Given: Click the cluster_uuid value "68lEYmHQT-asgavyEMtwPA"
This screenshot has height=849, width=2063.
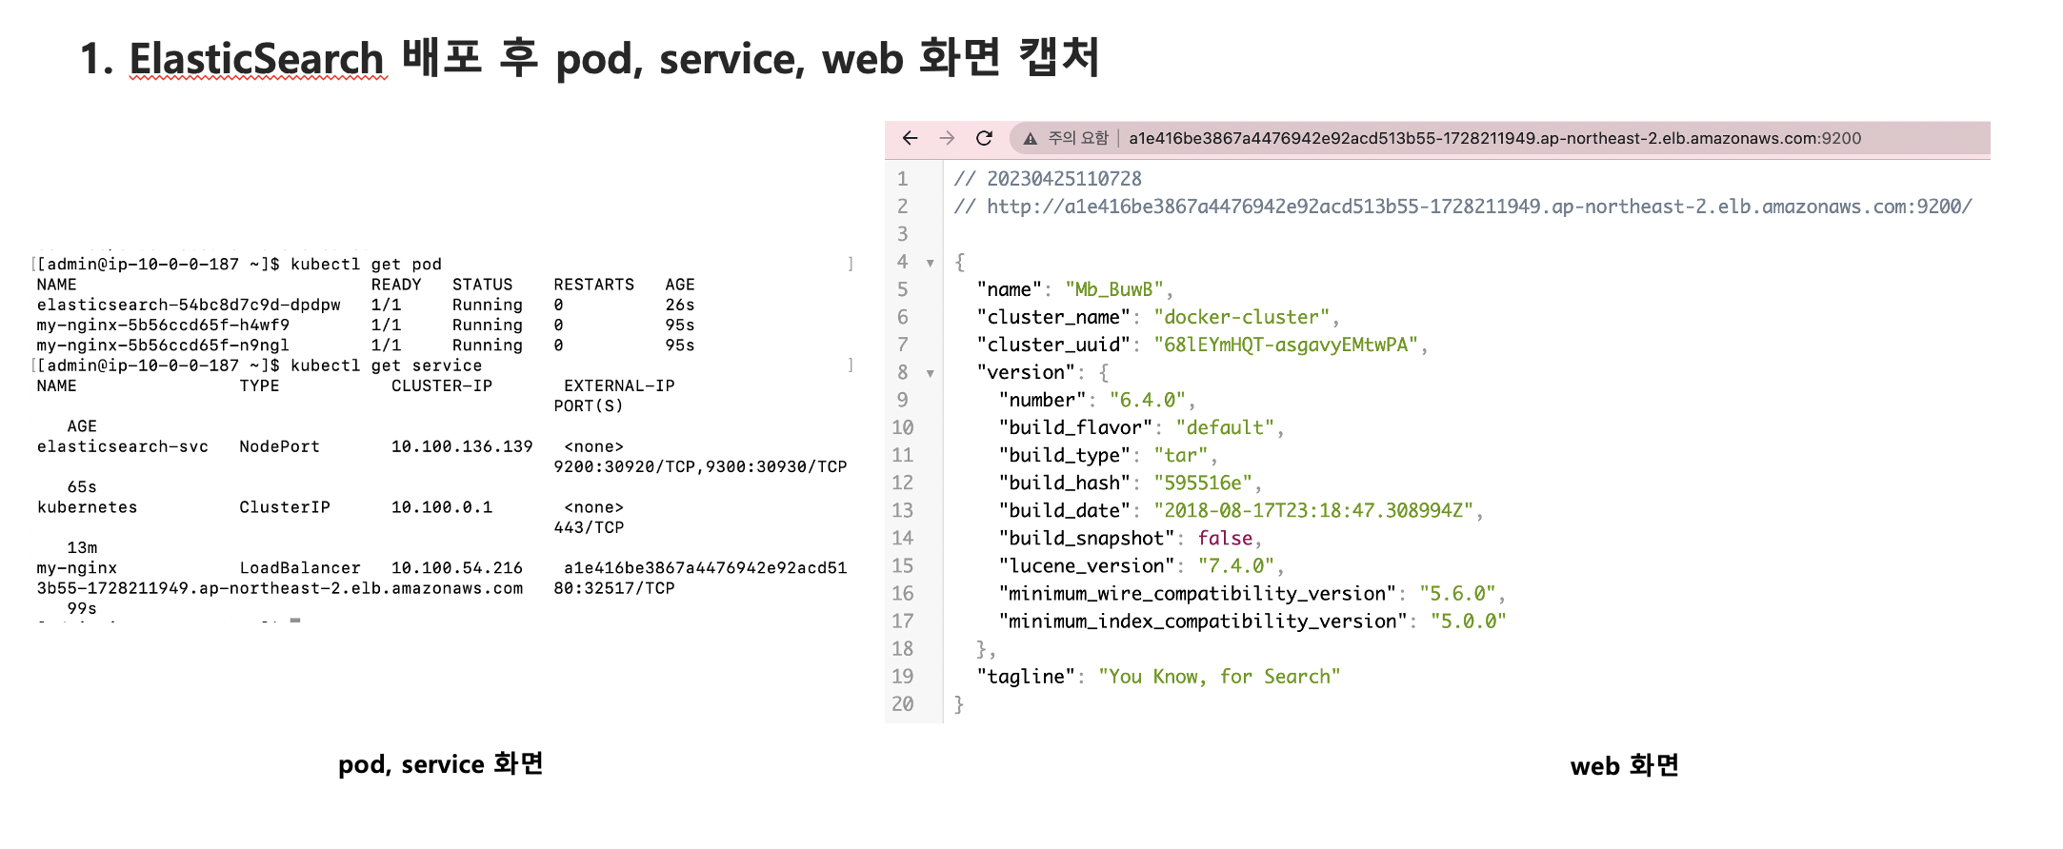Looking at the screenshot, I should [x=1286, y=345].
